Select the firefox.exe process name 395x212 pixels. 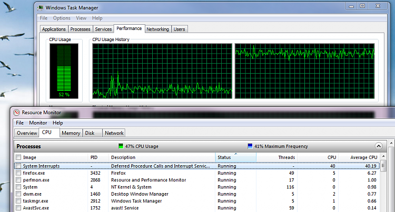coord(34,173)
